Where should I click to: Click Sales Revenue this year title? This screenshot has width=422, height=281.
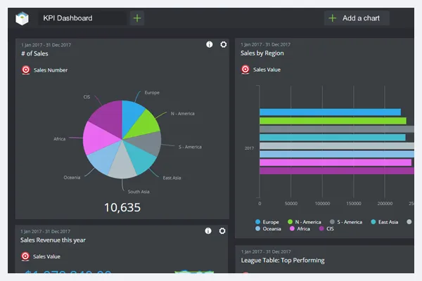pyautogui.click(x=53, y=240)
